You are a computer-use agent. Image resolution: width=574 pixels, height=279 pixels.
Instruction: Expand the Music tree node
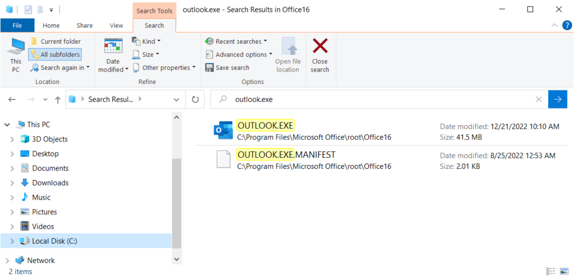12,197
